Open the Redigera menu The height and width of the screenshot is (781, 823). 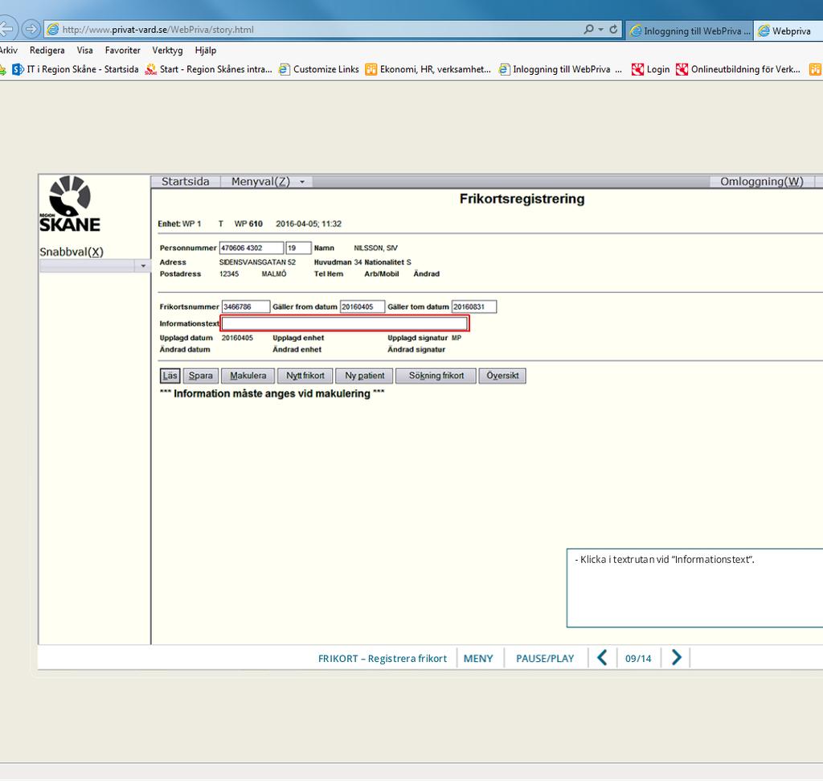pyautogui.click(x=47, y=51)
